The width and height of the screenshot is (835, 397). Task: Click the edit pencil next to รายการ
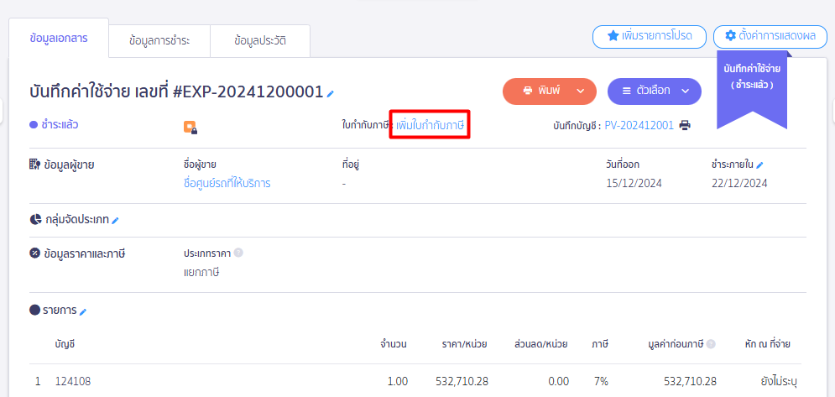pos(83,311)
